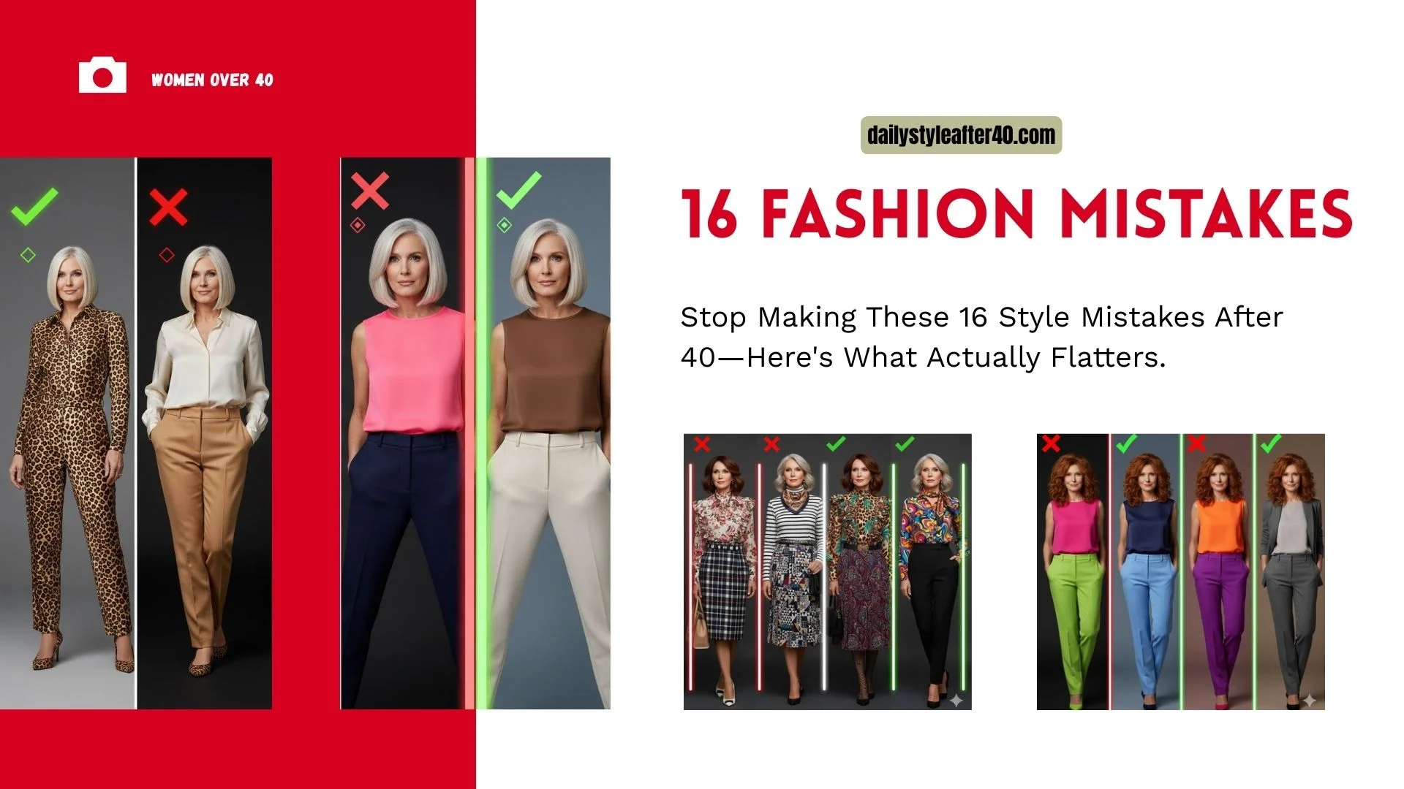Click the red diamond beside pink top woman
1404x789 pixels.
coord(358,225)
